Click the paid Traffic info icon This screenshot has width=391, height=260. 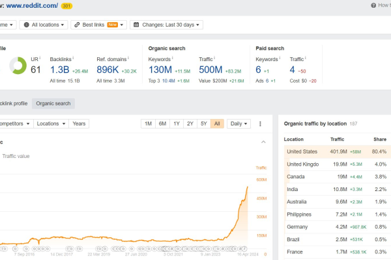[305, 58]
